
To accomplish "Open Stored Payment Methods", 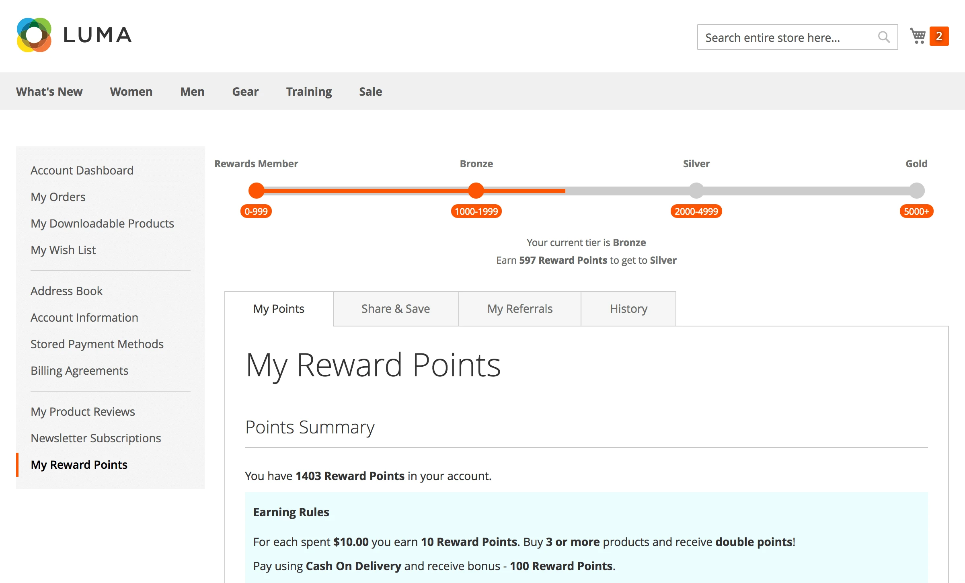I will (97, 344).
